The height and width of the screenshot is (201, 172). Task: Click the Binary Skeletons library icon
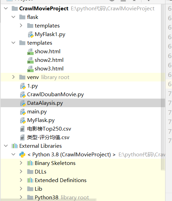30,163
